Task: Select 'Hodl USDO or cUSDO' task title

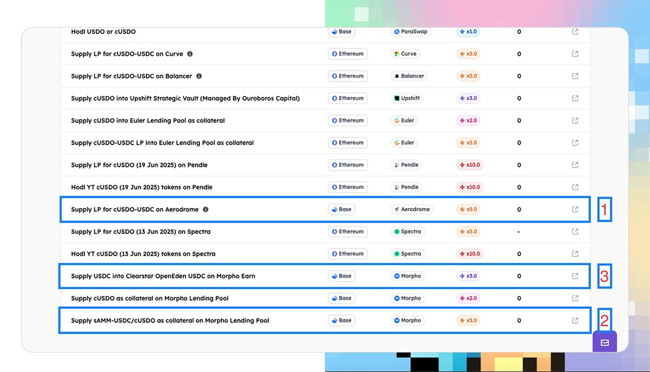Action: (103, 31)
